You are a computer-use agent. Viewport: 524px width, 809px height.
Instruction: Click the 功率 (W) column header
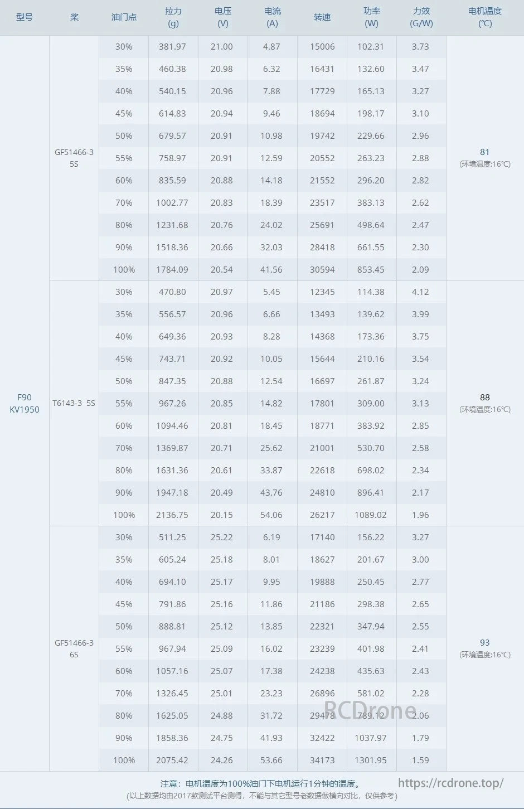click(371, 17)
